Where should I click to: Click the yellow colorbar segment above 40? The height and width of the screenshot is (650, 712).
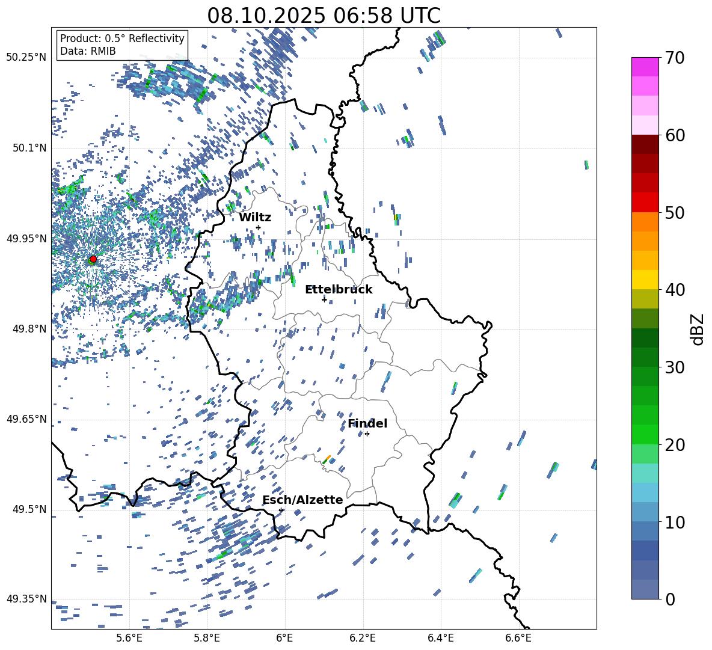click(x=645, y=280)
